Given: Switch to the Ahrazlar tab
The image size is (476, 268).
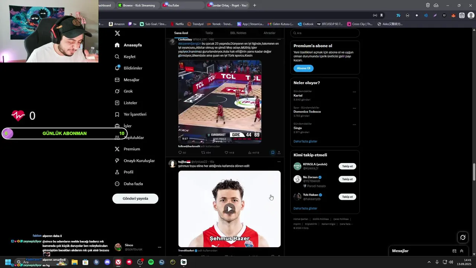Looking at the screenshot, I should click(270, 33).
